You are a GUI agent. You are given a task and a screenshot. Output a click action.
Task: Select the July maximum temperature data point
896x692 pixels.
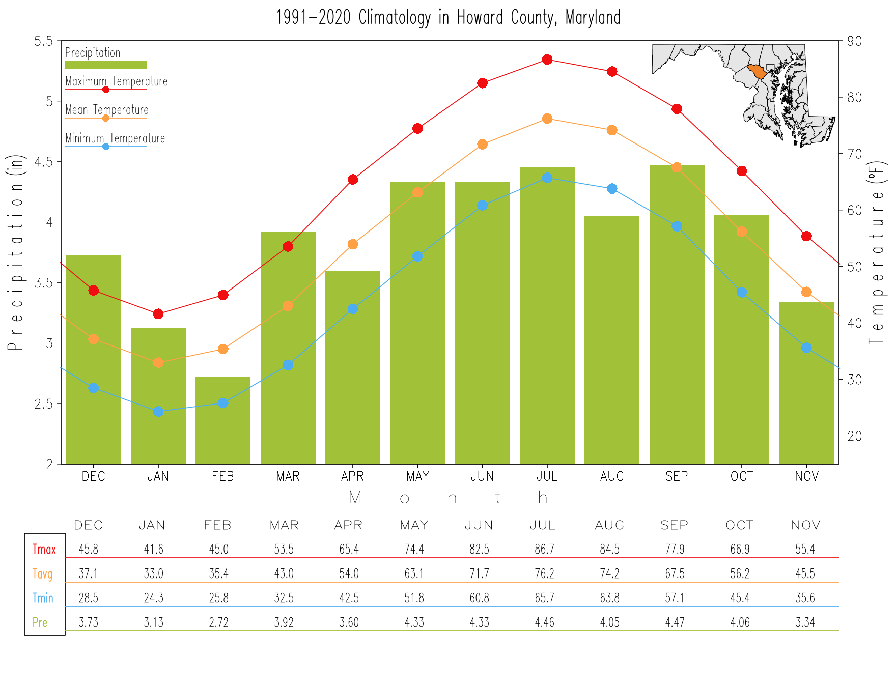547,60
